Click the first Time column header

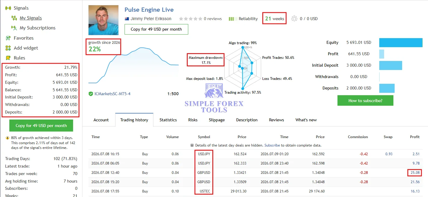click(x=96, y=137)
